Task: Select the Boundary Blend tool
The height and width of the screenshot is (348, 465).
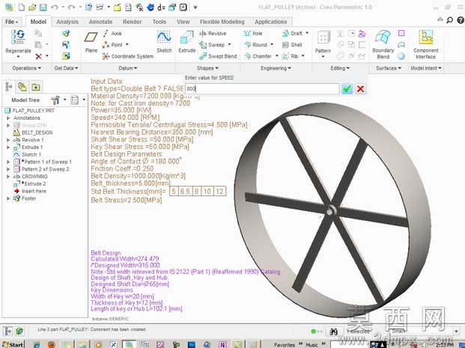Action: point(383,44)
